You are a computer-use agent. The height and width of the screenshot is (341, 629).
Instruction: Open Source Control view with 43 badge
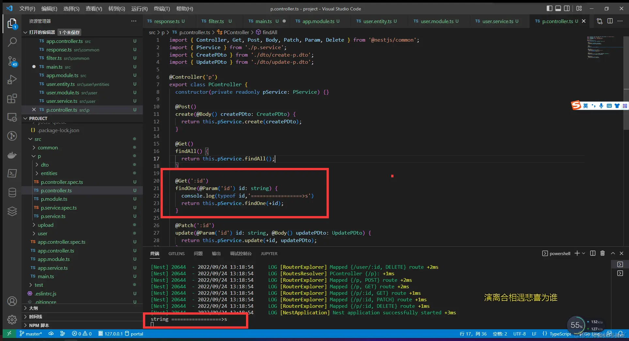tap(12, 61)
